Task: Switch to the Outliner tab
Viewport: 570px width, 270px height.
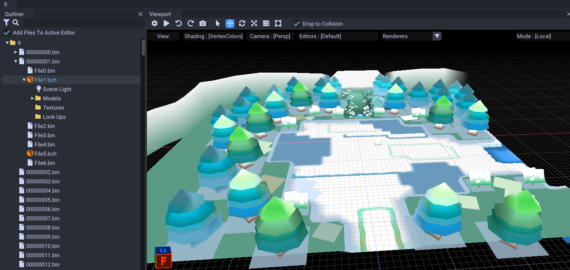Action: 14,14
